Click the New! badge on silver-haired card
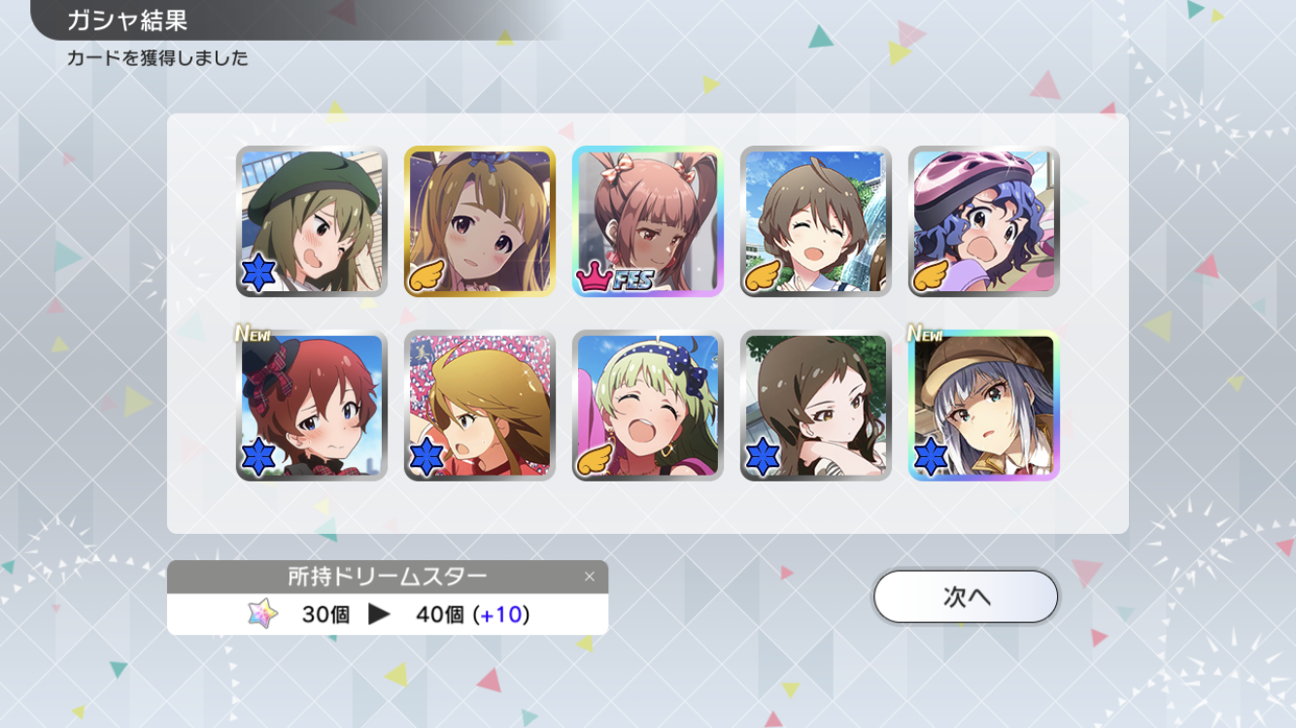The height and width of the screenshot is (728, 1296). click(x=925, y=333)
